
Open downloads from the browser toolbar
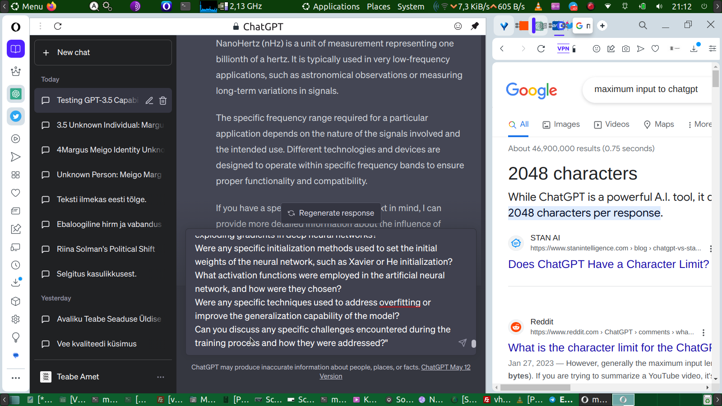coord(694,48)
